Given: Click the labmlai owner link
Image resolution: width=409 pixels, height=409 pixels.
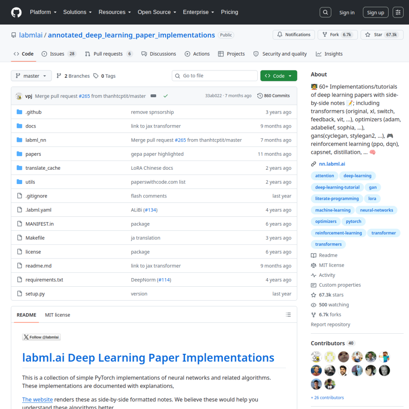Looking at the screenshot, I should [x=31, y=35].
